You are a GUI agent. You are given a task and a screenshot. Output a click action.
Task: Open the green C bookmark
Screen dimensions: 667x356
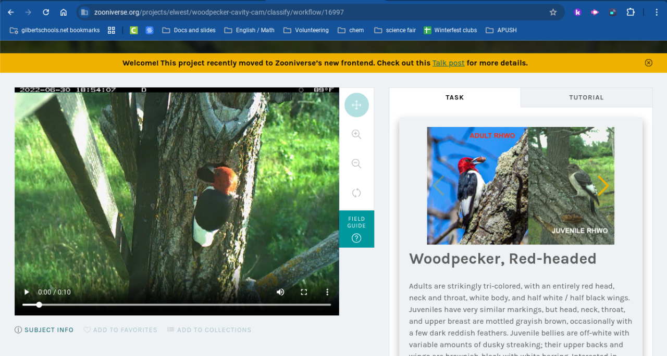[134, 30]
